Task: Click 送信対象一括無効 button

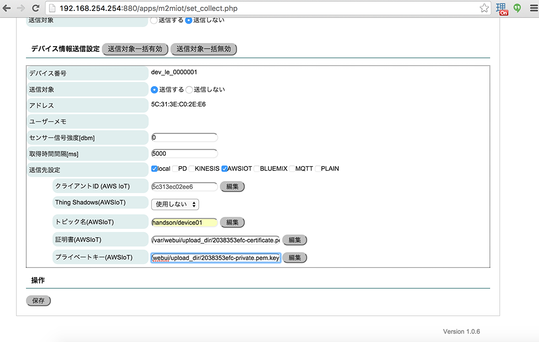Action: (204, 49)
